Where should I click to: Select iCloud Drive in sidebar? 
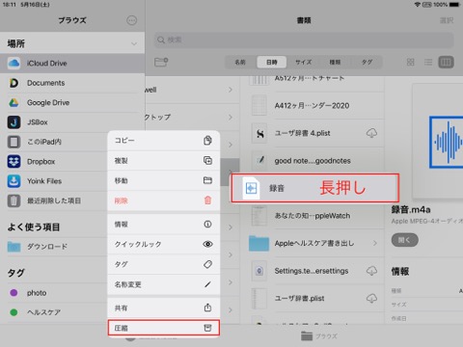point(72,64)
